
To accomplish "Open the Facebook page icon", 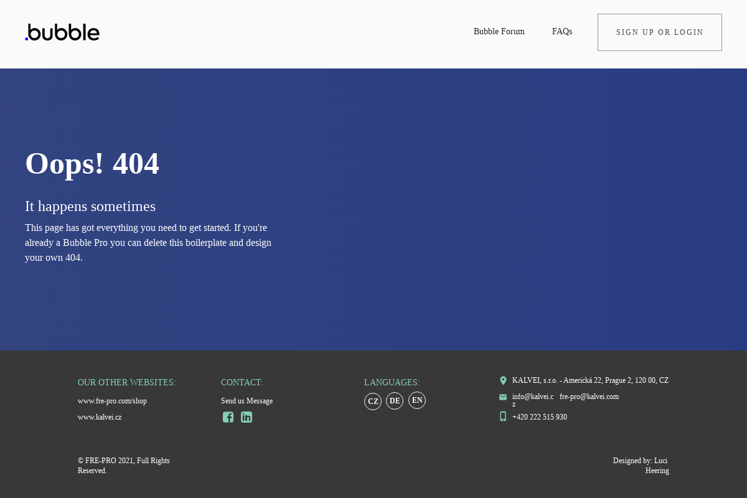I will point(228,417).
